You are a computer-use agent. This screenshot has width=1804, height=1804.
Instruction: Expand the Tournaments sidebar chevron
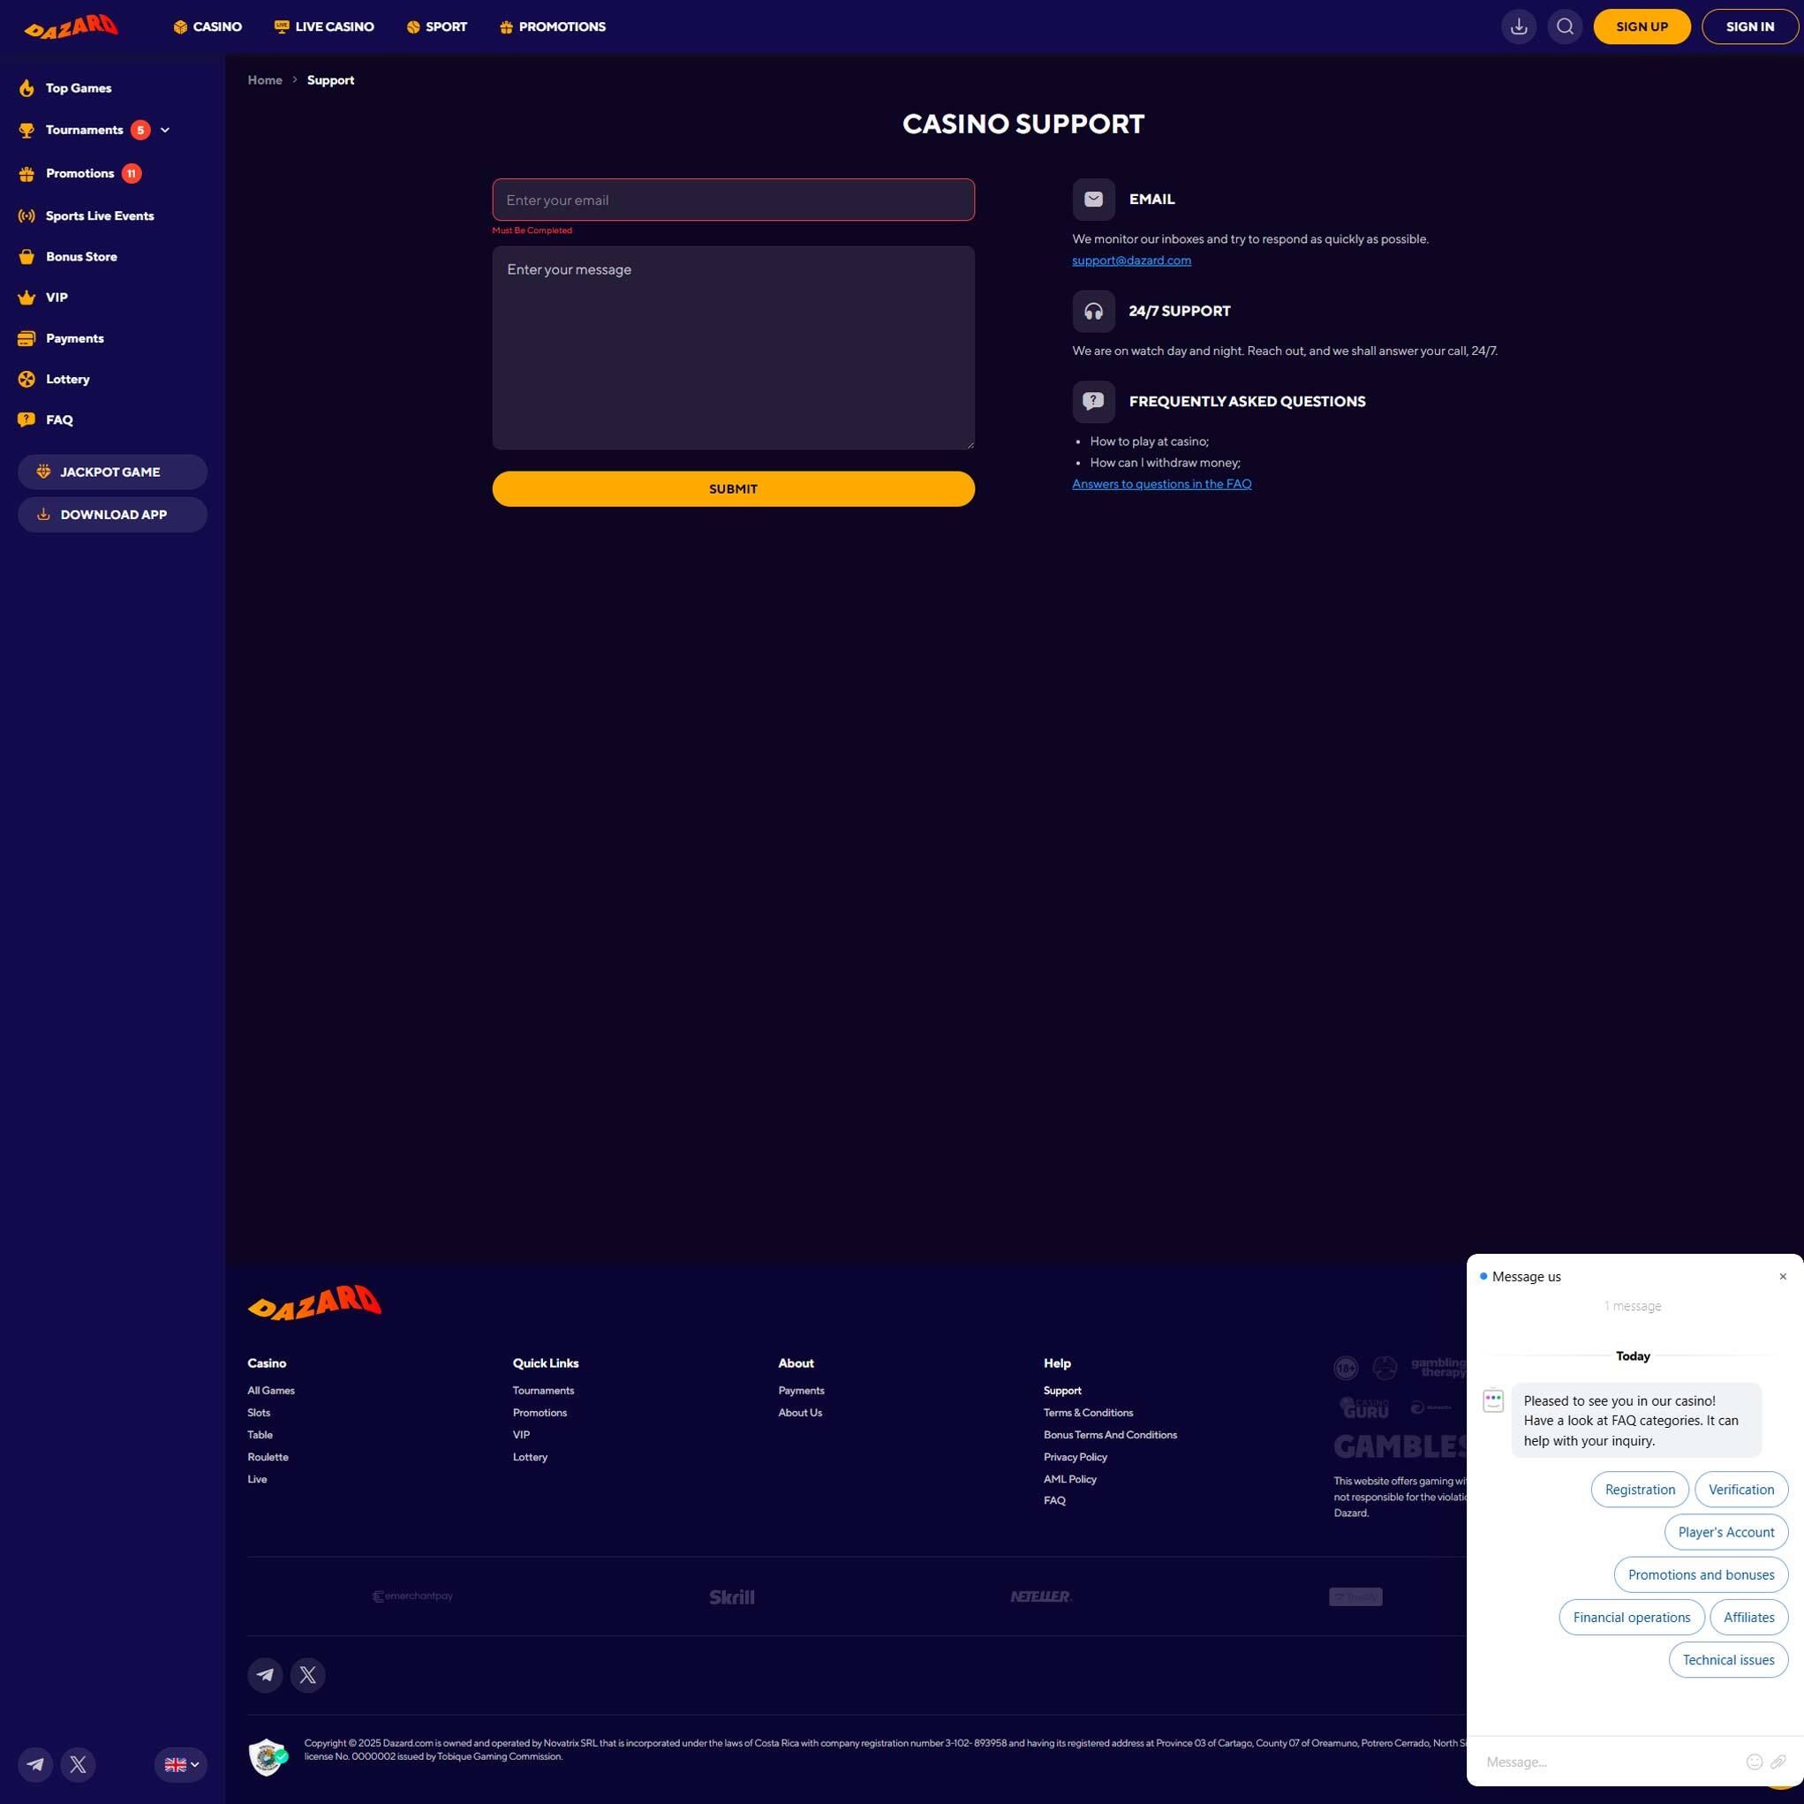(x=165, y=131)
